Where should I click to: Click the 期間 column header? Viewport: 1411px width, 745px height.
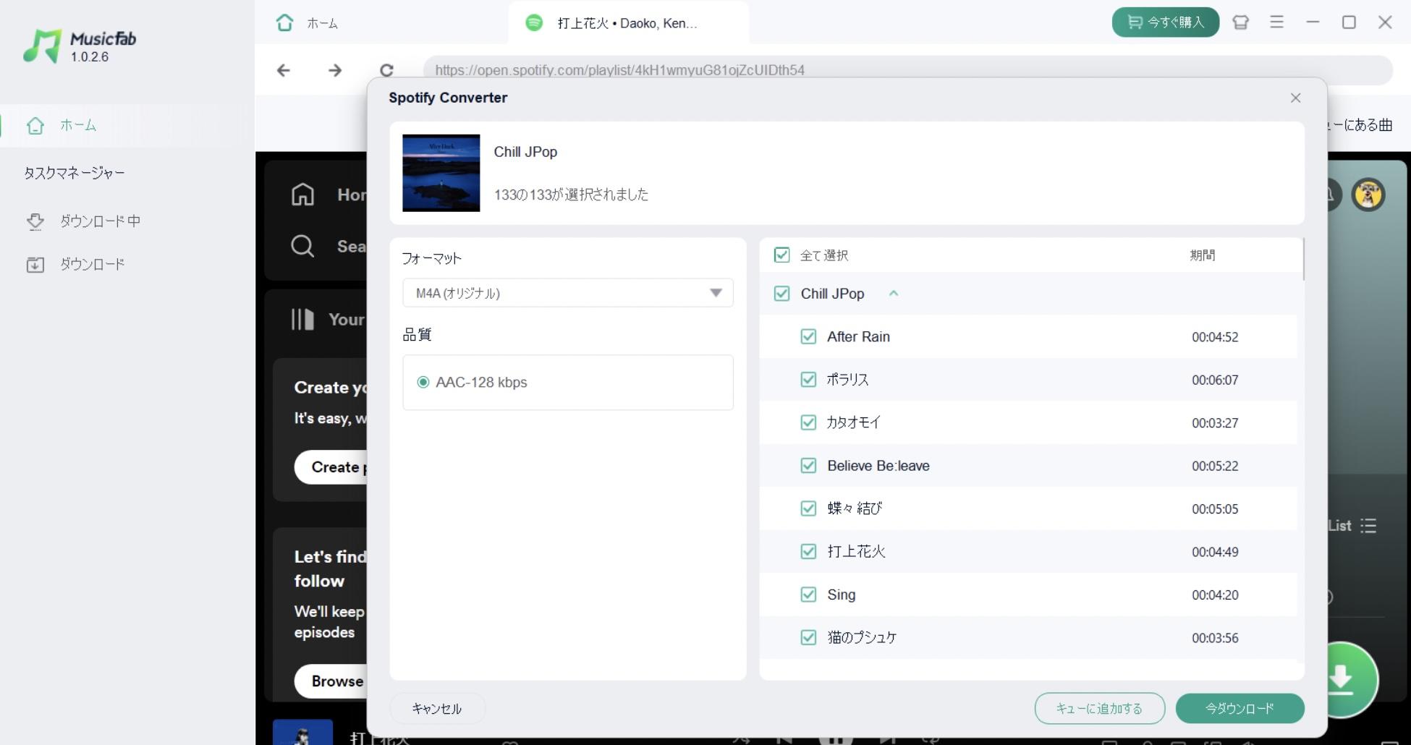pos(1202,255)
